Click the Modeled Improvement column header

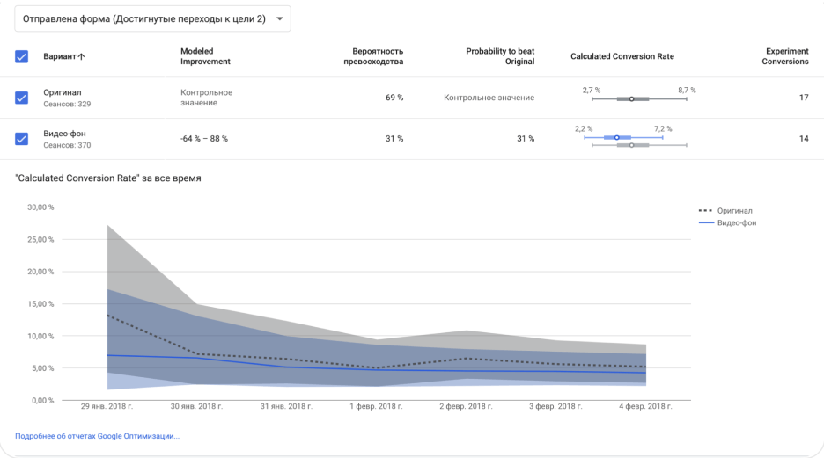click(205, 56)
